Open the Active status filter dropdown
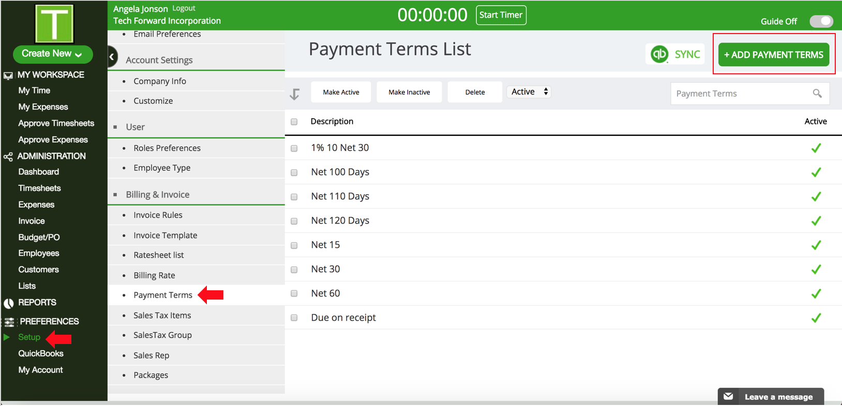The image size is (842, 406). [529, 92]
